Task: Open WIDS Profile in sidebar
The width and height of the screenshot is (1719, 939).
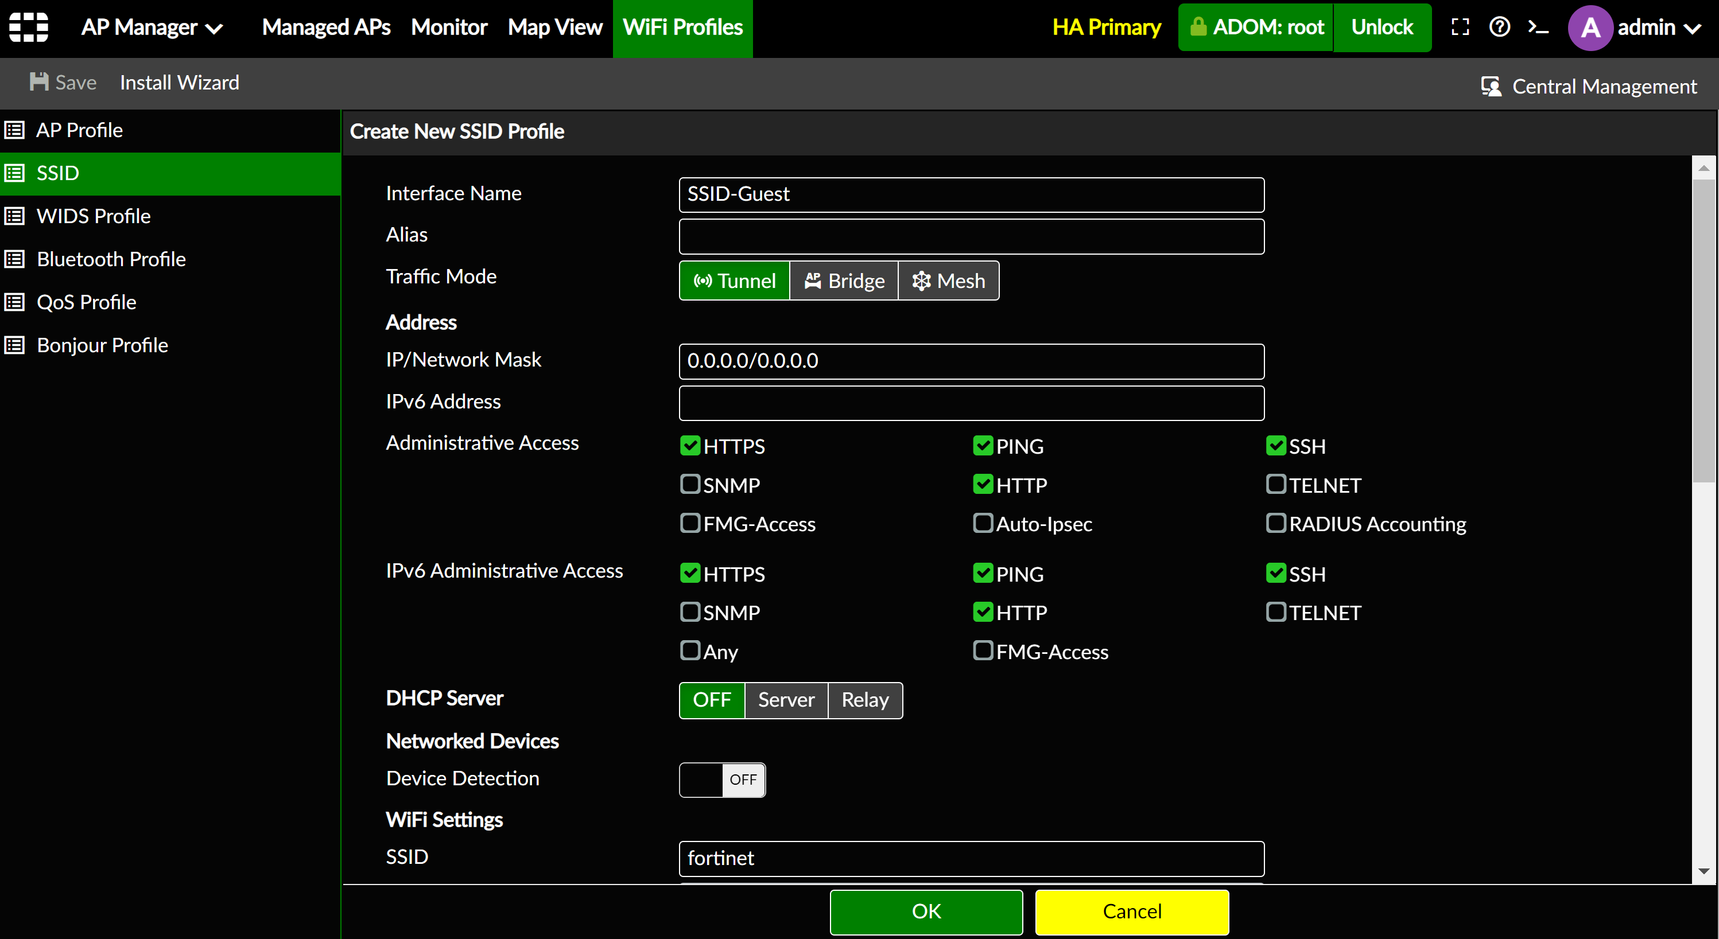Action: [x=170, y=216]
